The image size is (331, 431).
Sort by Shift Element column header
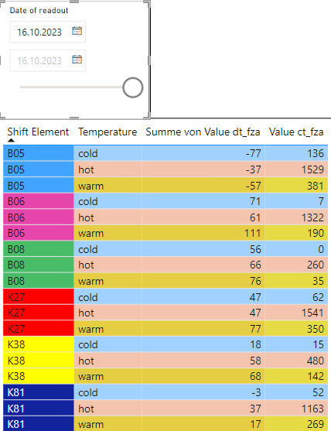tap(38, 132)
